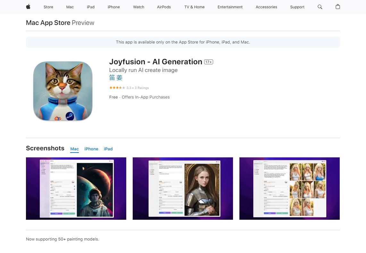Open the shopping bag icon
The height and width of the screenshot is (253, 366).
pyautogui.click(x=337, y=7)
